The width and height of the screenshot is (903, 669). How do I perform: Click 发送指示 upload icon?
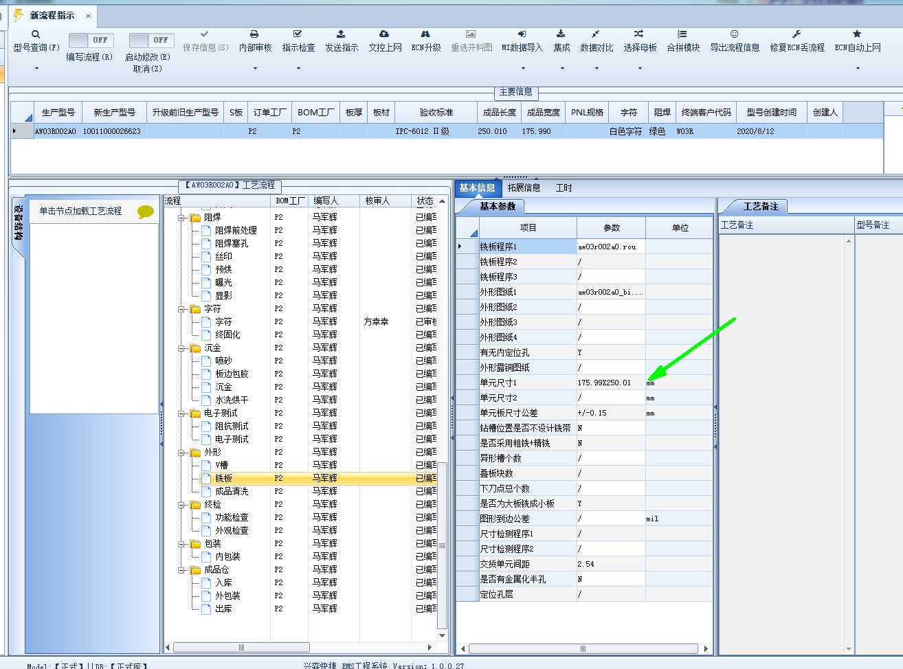pos(341,34)
